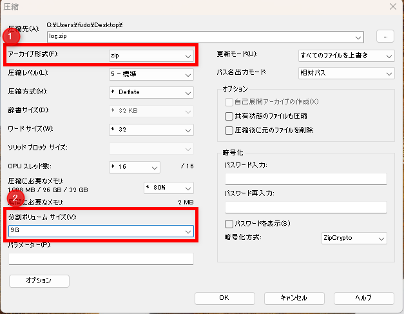Image resolution: width=404 pixels, height=314 pixels.
Task: Close the 圧縮 dialog window
Action: [x=392, y=6]
